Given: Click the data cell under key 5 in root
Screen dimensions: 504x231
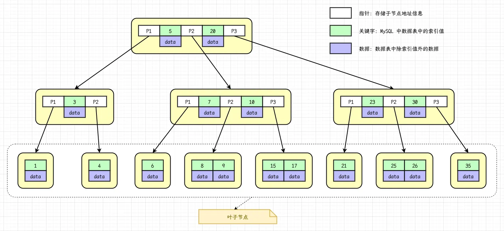Looking at the screenshot, I should click(170, 42).
